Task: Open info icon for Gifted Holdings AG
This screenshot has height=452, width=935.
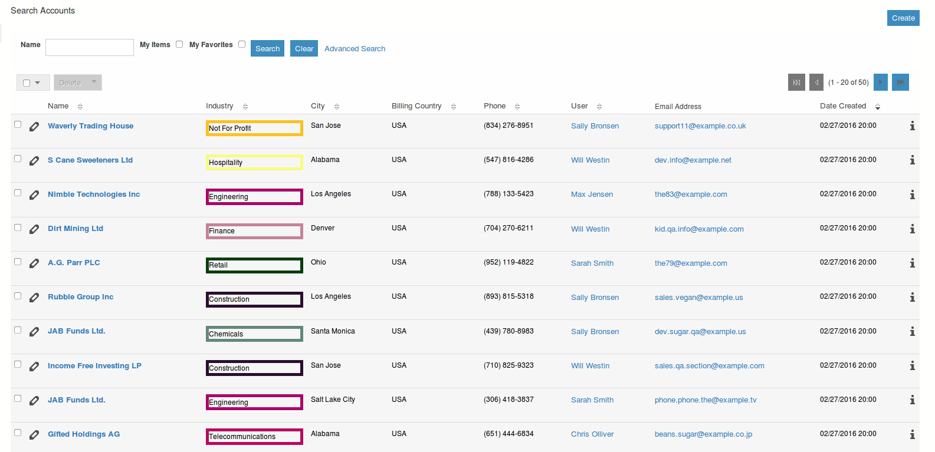Action: [x=912, y=434]
